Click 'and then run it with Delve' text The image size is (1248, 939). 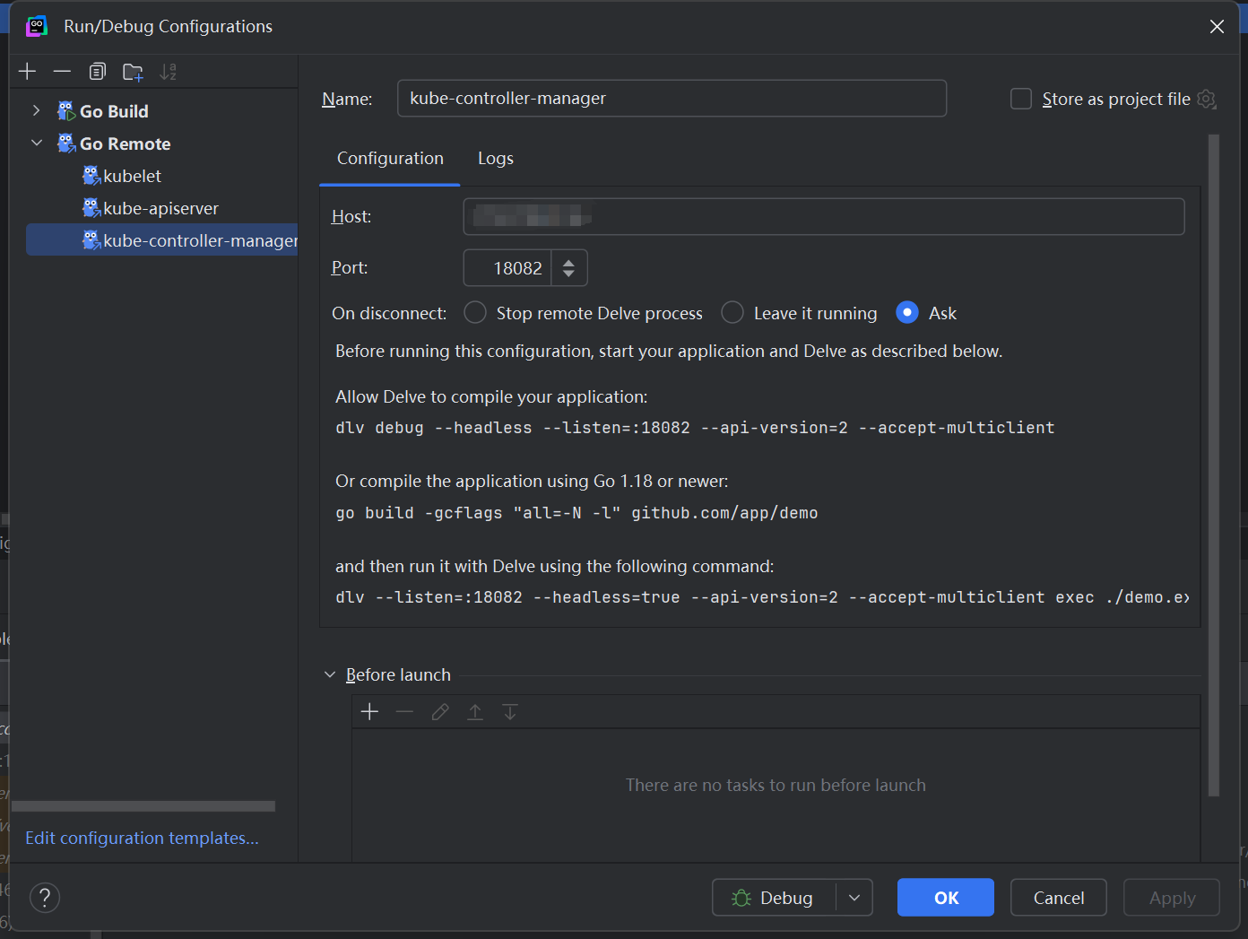click(554, 566)
